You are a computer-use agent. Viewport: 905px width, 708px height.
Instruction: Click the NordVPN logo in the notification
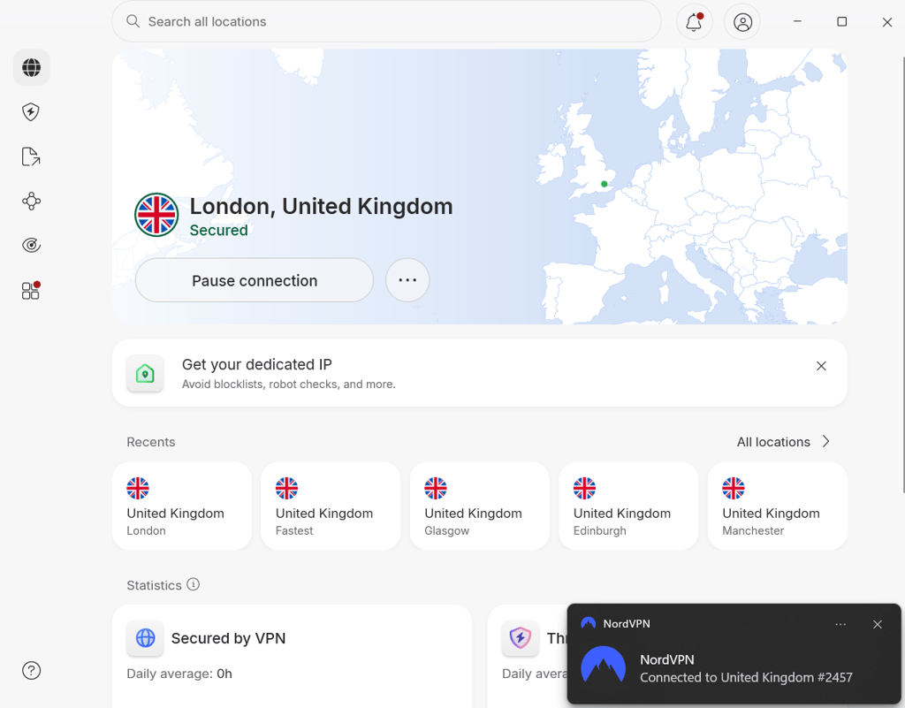(x=603, y=666)
